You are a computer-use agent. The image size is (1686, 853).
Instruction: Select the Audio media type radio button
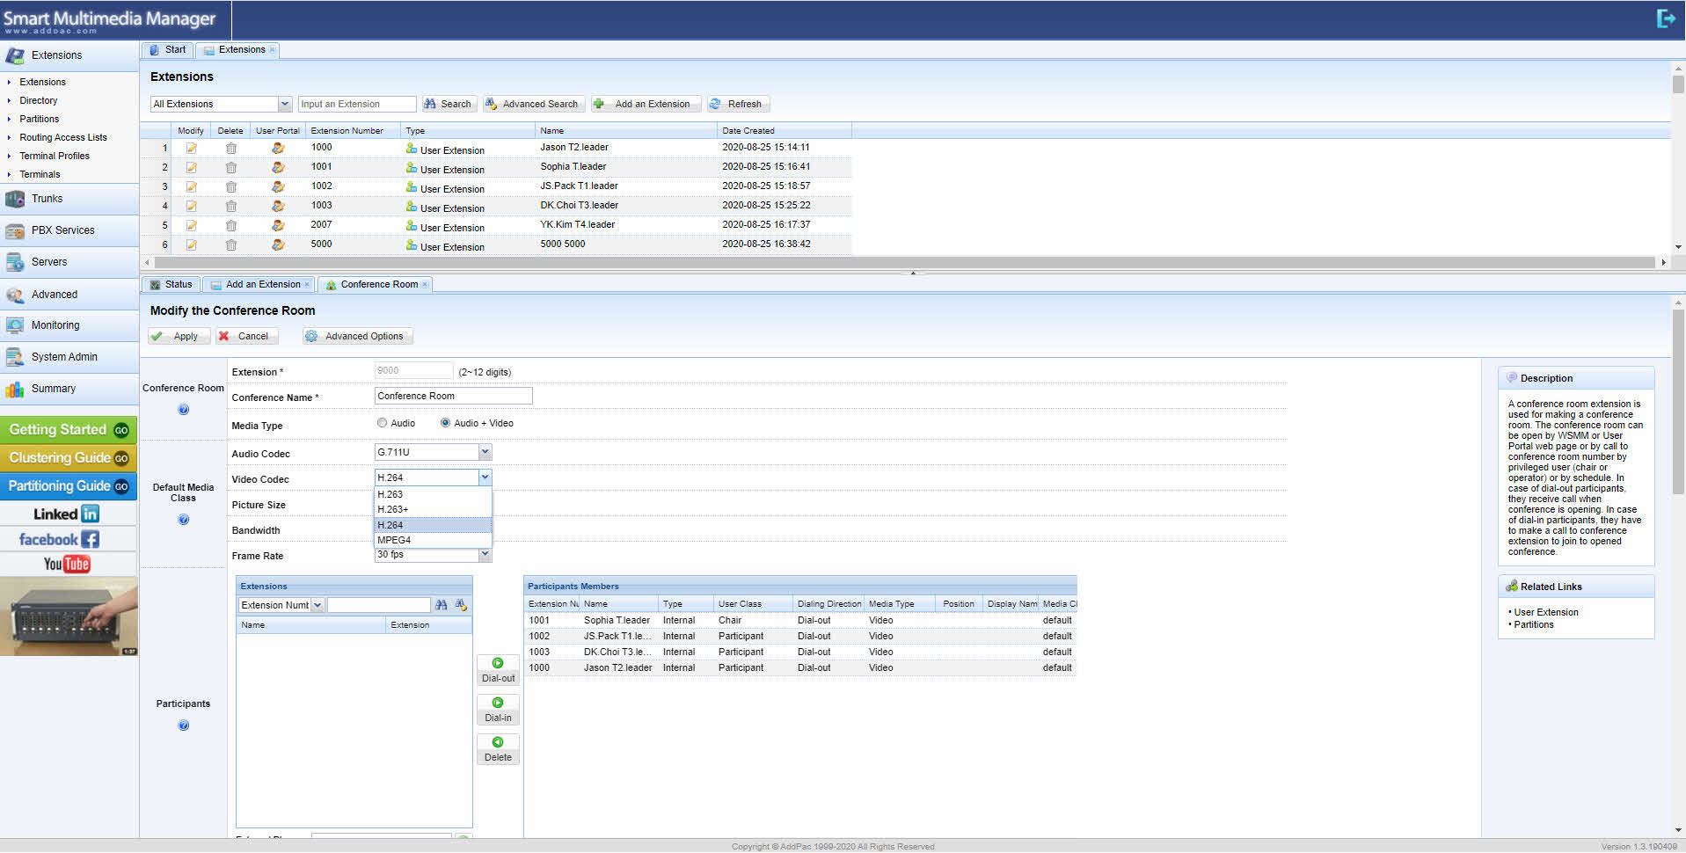click(383, 423)
